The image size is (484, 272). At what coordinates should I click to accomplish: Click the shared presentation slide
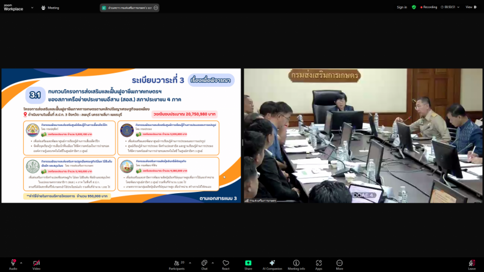pos(121,136)
